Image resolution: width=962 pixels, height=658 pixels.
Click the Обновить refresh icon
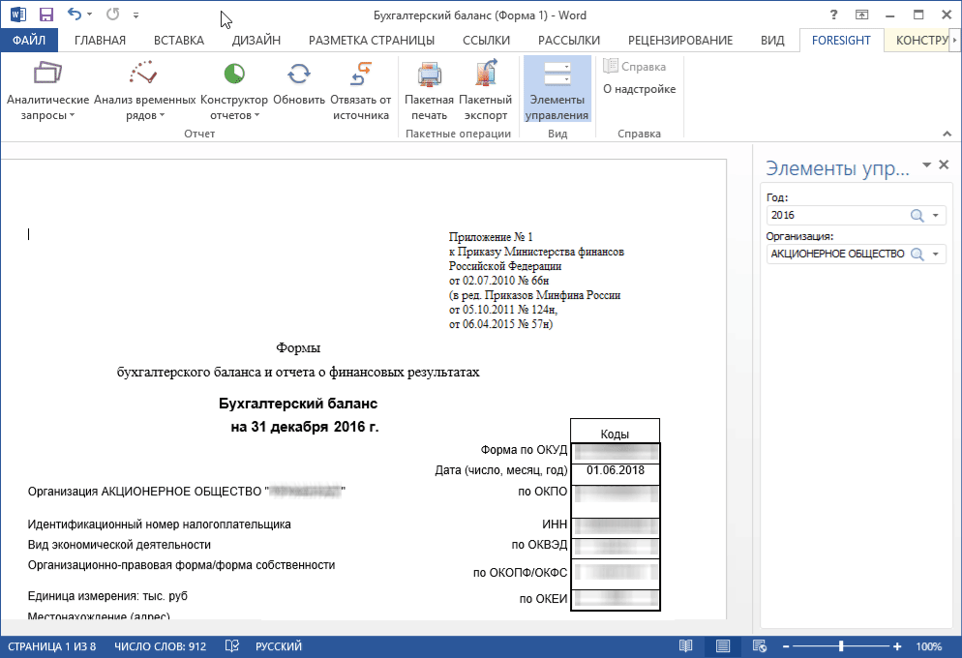(x=299, y=75)
